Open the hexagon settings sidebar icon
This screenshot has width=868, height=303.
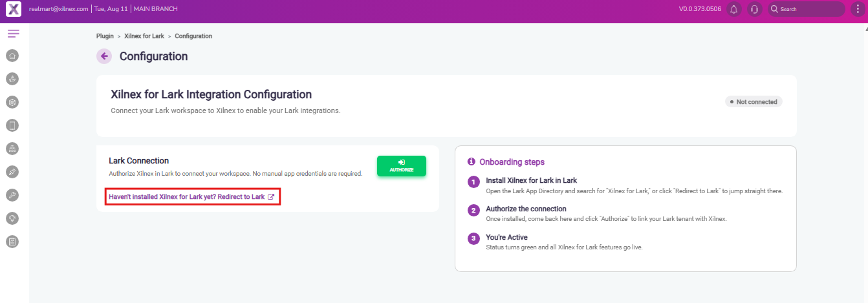12,102
